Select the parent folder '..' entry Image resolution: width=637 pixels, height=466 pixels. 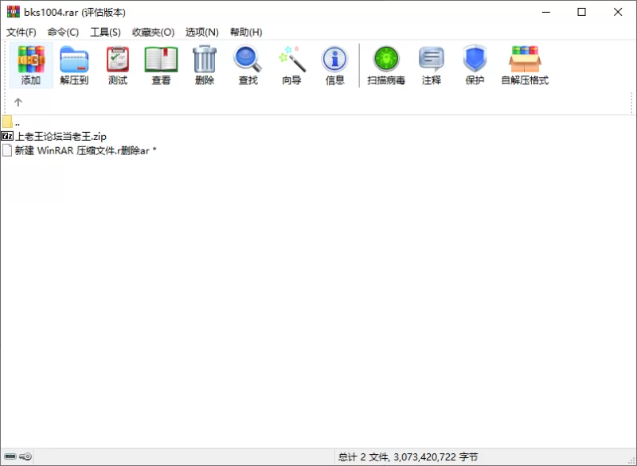click(x=11, y=122)
